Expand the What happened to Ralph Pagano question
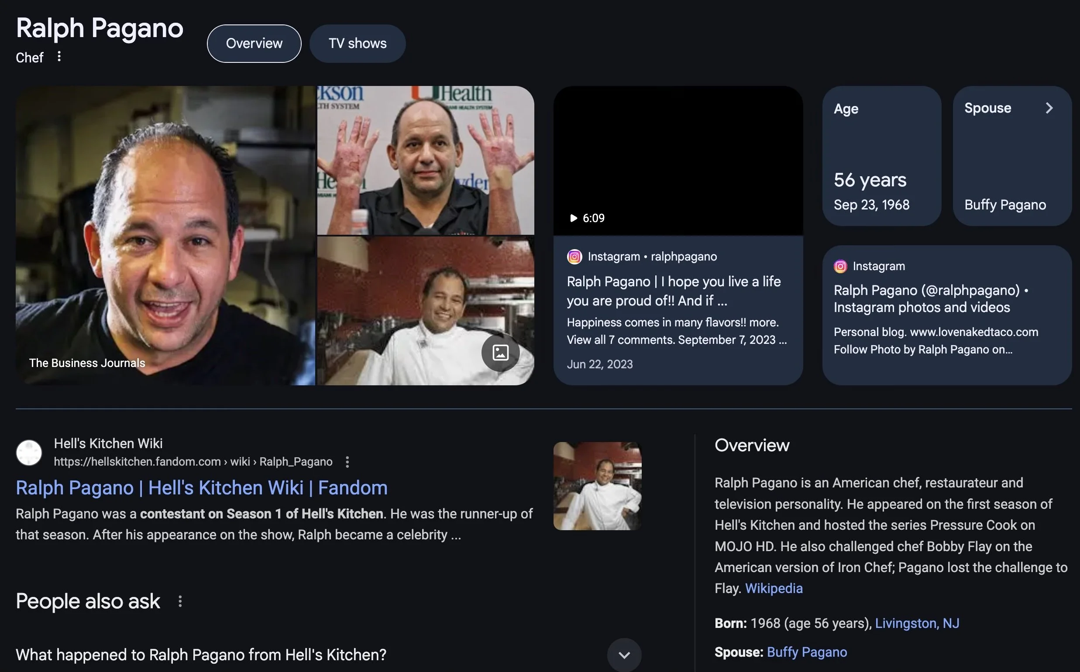 (x=624, y=655)
